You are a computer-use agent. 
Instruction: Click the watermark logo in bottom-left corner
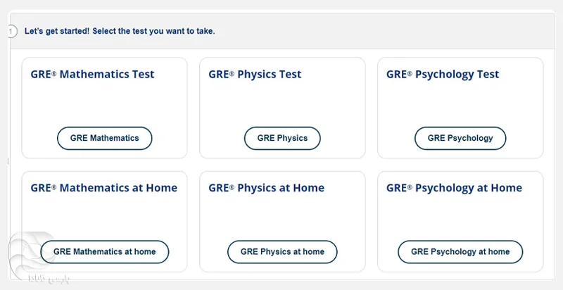pyautogui.click(x=27, y=257)
